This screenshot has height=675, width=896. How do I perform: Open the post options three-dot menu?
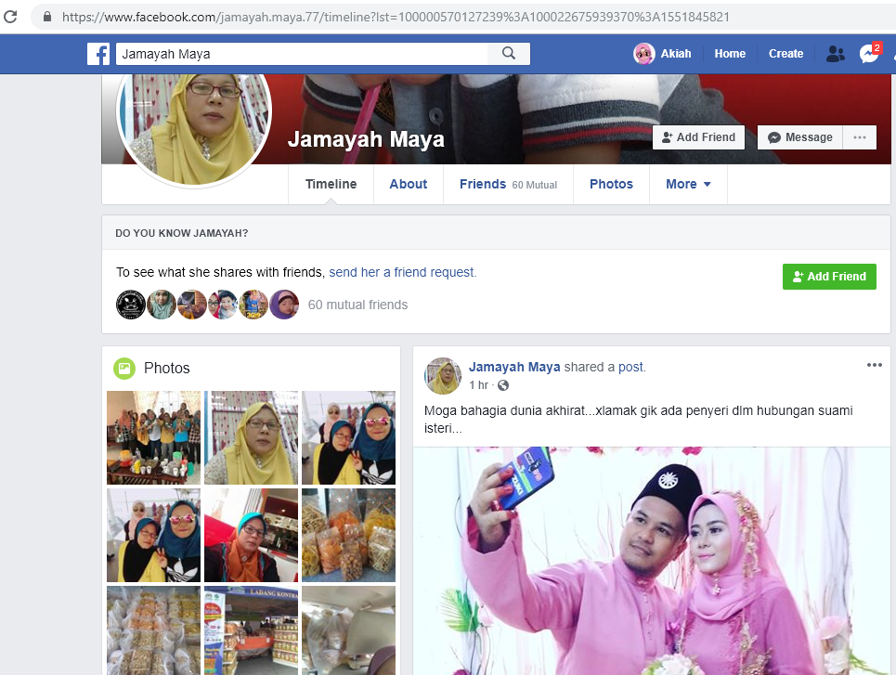[x=874, y=365]
